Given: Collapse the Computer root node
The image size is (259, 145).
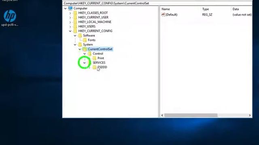Looking at the screenshot, I should pyautogui.click(x=66, y=8).
